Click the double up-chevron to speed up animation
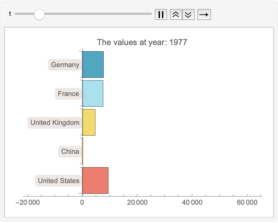Image resolution: width=278 pixels, height=223 pixels. (175, 14)
